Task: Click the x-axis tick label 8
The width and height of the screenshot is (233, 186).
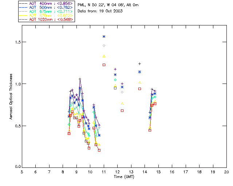Action: click(x=63, y=172)
